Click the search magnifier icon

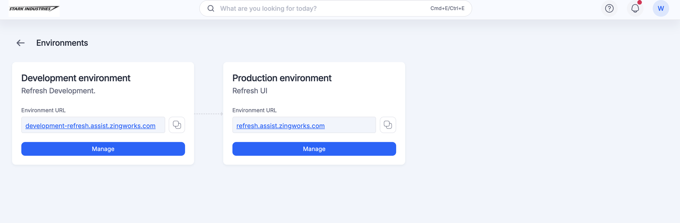(211, 8)
